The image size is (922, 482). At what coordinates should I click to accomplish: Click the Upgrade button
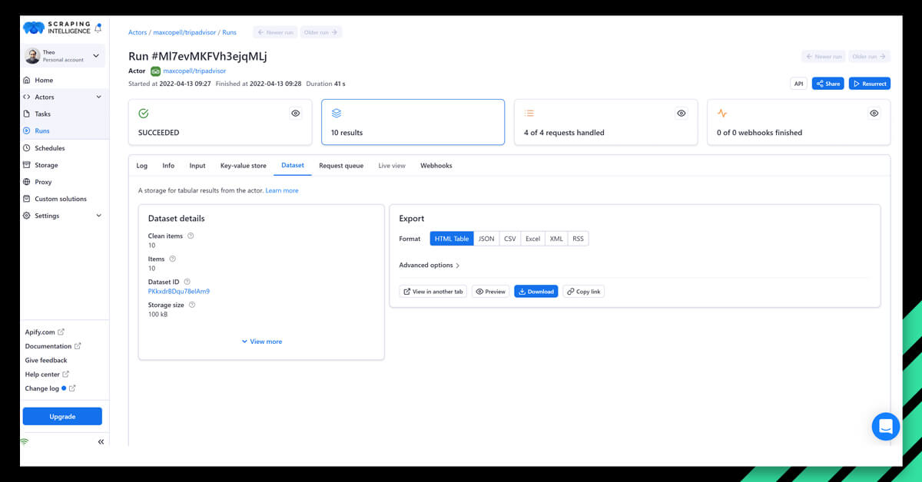[x=62, y=416]
